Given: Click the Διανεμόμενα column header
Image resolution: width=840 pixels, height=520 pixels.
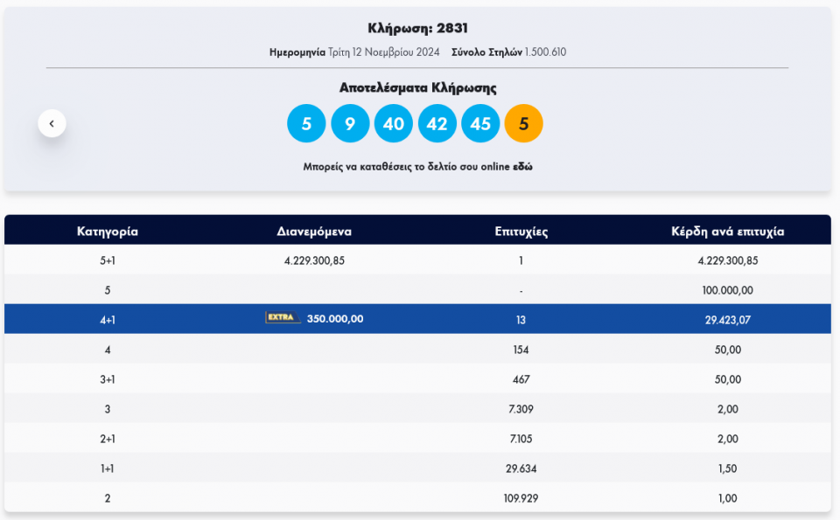Looking at the screenshot, I should click(x=314, y=232).
